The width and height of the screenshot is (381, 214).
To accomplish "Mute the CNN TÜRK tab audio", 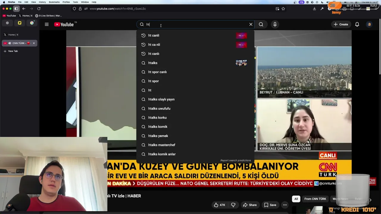I will pyautogui.click(x=10, y=43).
